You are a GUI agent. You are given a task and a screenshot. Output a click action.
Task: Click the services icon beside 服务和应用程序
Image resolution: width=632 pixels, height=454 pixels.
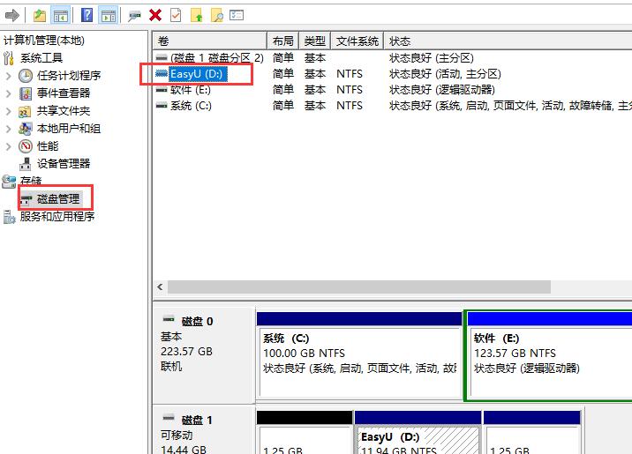[x=10, y=217]
